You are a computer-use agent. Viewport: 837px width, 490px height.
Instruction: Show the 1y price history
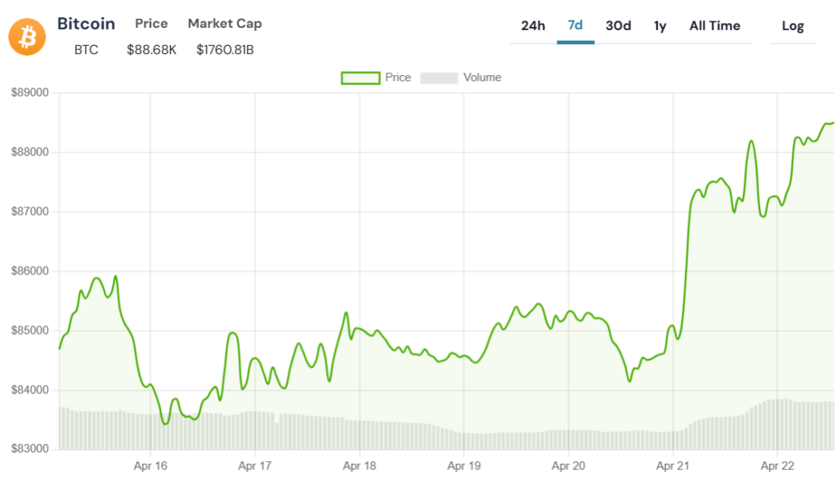(660, 26)
